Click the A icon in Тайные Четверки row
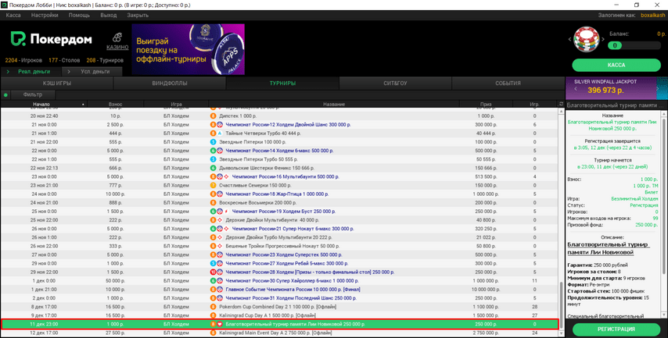The width and height of the screenshot is (668, 338). [x=220, y=133]
